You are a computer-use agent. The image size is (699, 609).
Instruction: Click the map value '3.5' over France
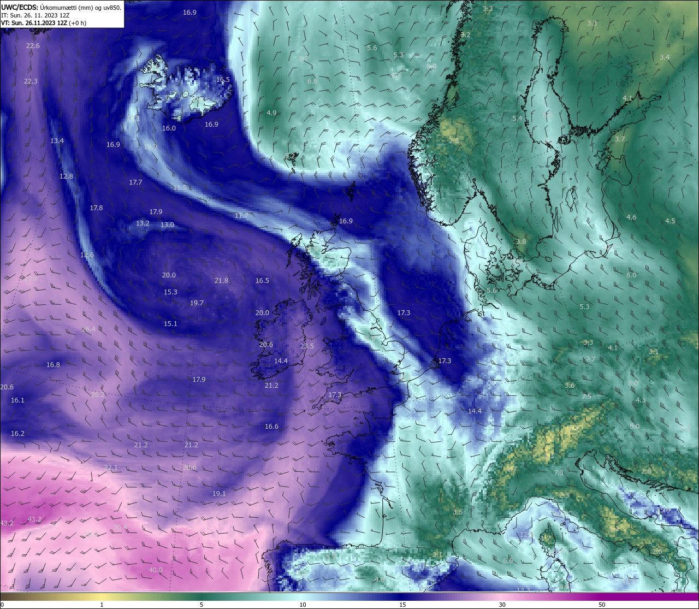click(458, 512)
